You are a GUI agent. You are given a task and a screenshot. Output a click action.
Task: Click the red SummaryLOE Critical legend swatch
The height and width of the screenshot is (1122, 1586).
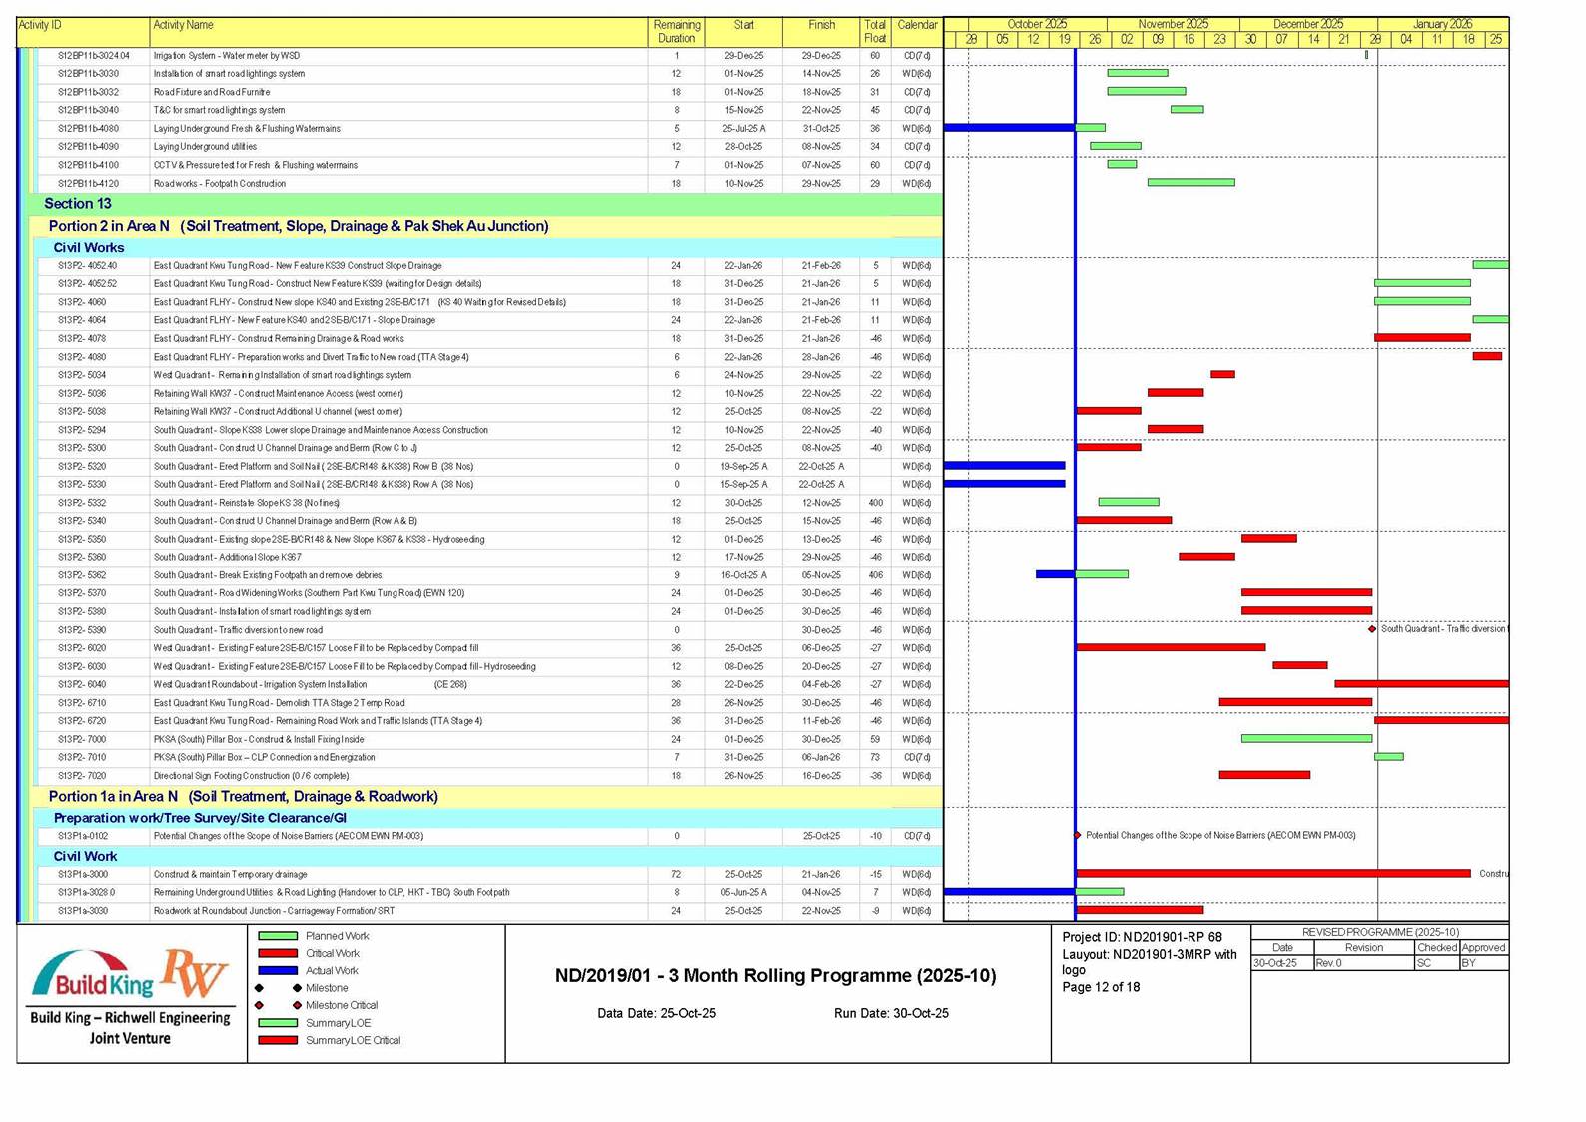click(278, 1040)
